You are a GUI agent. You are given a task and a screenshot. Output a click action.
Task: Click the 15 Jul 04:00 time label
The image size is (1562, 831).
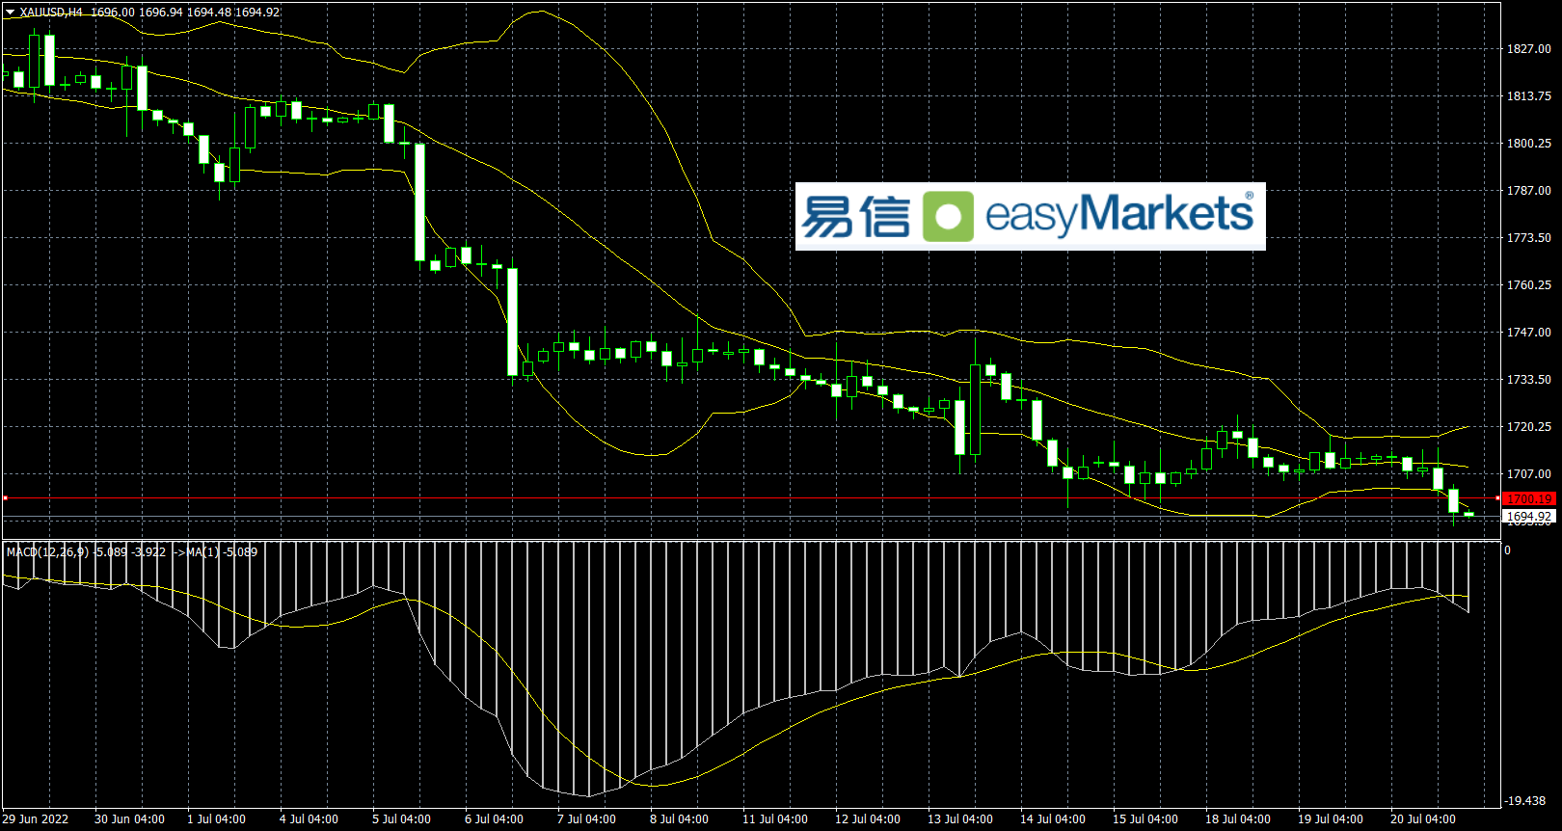[1145, 819]
